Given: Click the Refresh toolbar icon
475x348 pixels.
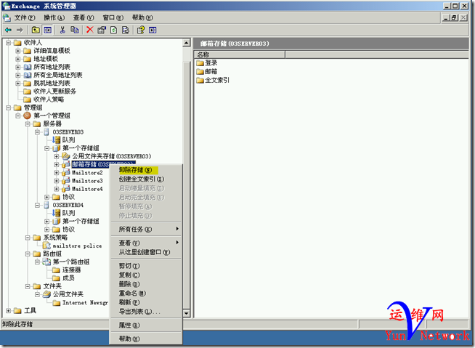Looking at the screenshot, I should [113, 30].
